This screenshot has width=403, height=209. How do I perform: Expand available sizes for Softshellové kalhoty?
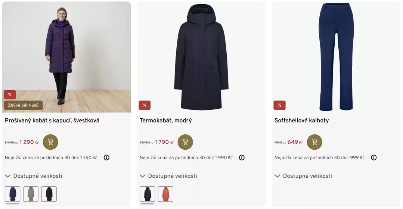[x=303, y=176]
